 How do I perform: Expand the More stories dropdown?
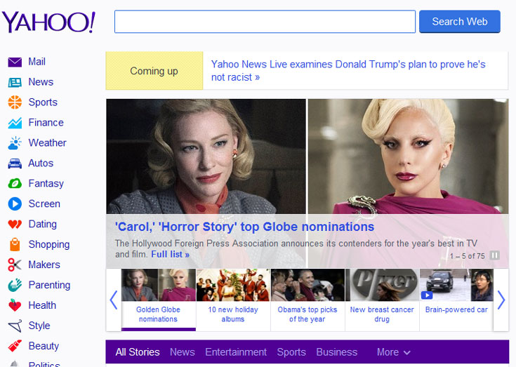tap(394, 352)
